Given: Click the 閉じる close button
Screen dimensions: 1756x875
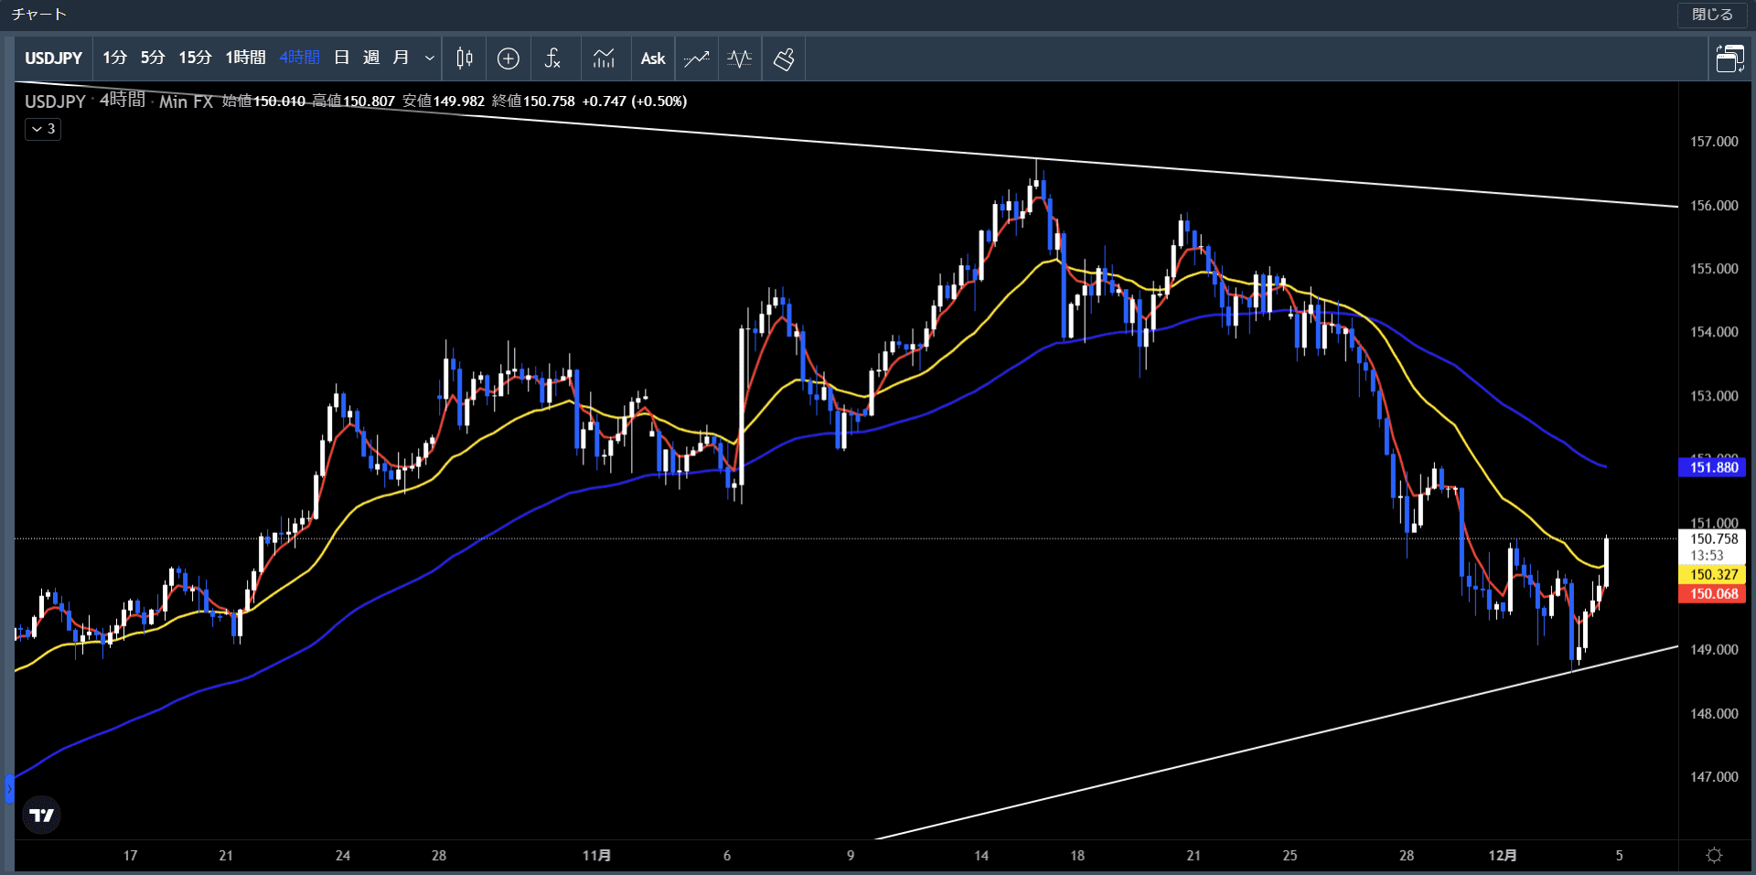Looking at the screenshot, I should [x=1712, y=15].
